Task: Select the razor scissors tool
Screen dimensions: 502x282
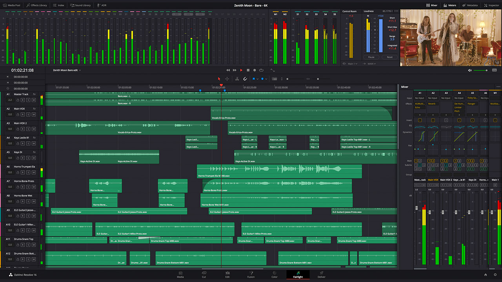Action: (237, 79)
